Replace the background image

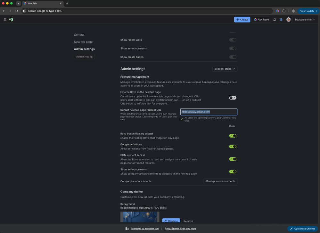click(x=171, y=221)
